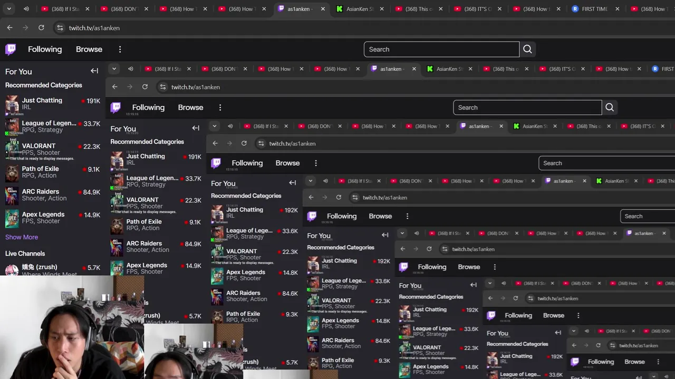
Task: Open Just Chatting category showing 191K in outermost sidebar
Action: 53,104
